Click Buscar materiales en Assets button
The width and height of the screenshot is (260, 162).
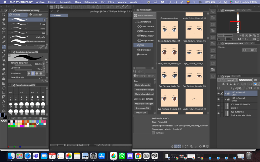[144, 15]
